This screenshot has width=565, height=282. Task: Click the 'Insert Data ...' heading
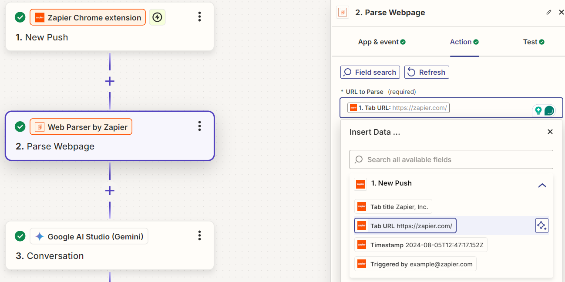pos(375,132)
